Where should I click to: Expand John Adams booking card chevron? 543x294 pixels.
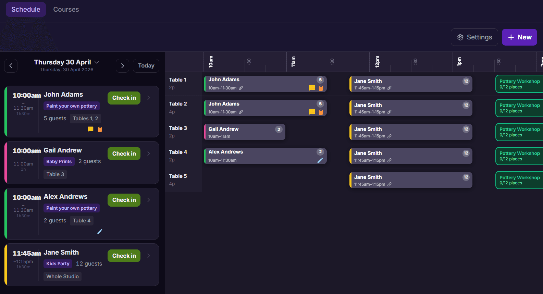coord(149,98)
